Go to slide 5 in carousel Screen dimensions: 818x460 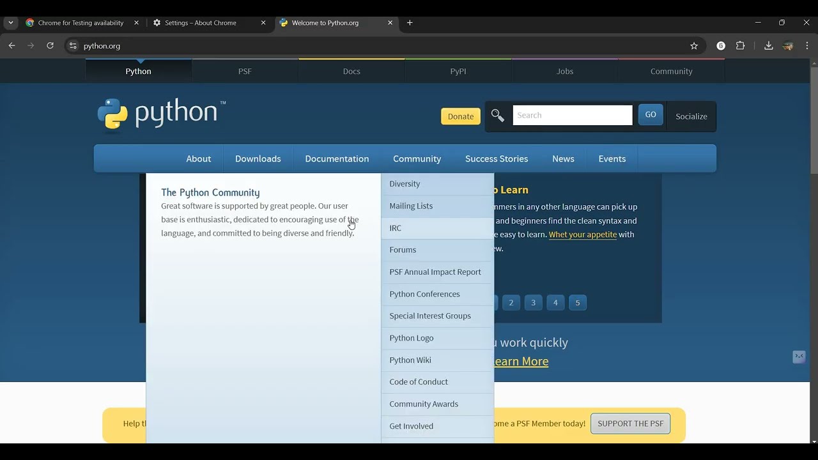coord(578,303)
